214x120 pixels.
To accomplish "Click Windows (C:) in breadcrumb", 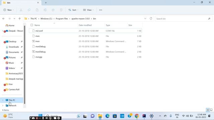I will [x=46, y=19].
